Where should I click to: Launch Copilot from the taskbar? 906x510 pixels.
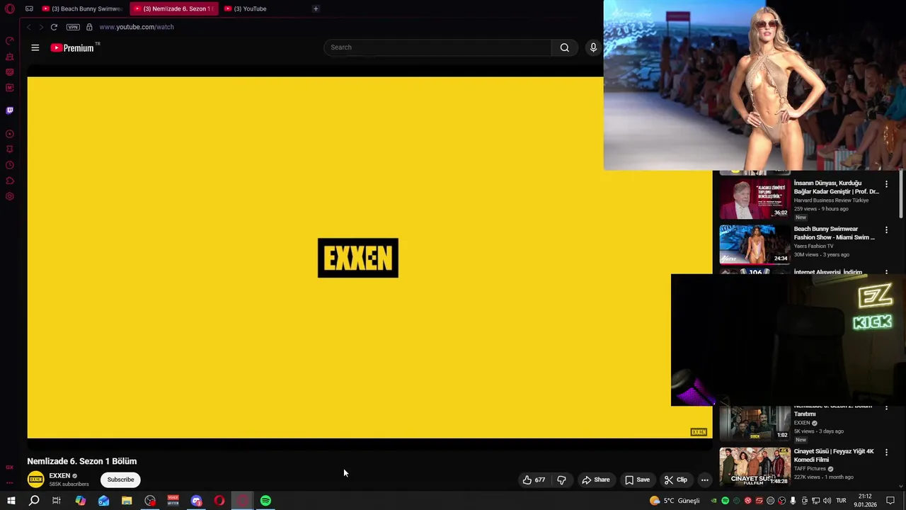pos(81,501)
